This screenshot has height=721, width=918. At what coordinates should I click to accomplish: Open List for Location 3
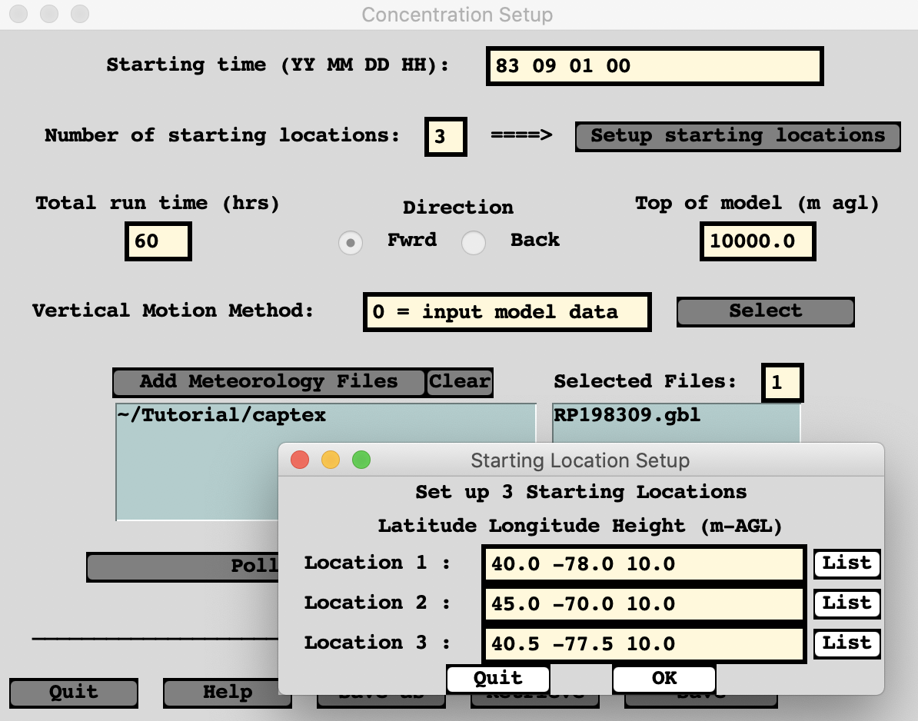click(846, 643)
